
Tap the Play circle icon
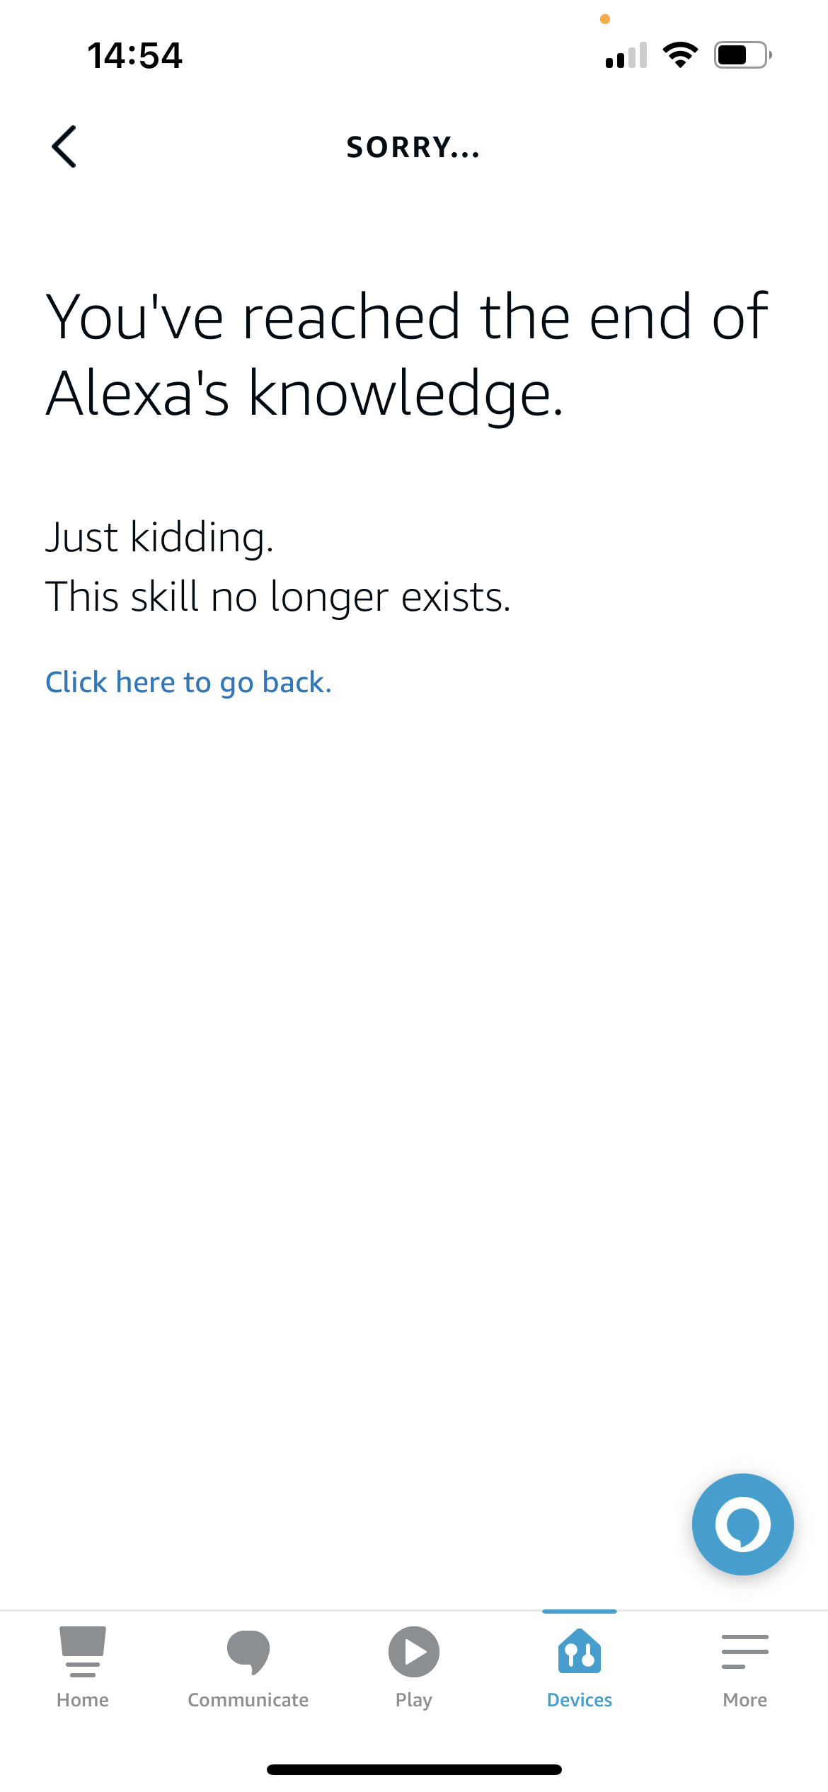414,1652
